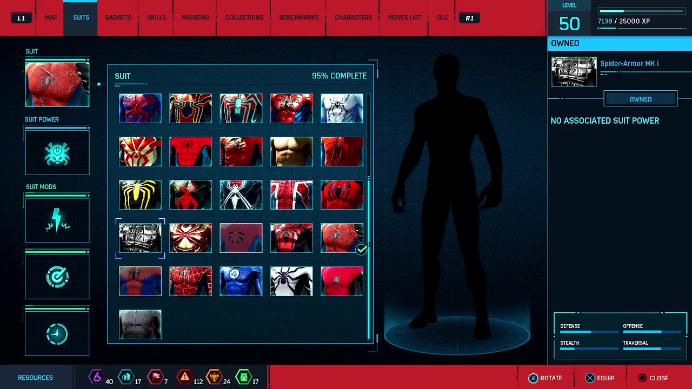Choose the Iron Spider suit with gold legs
This screenshot has width=692, height=389.
190,108
